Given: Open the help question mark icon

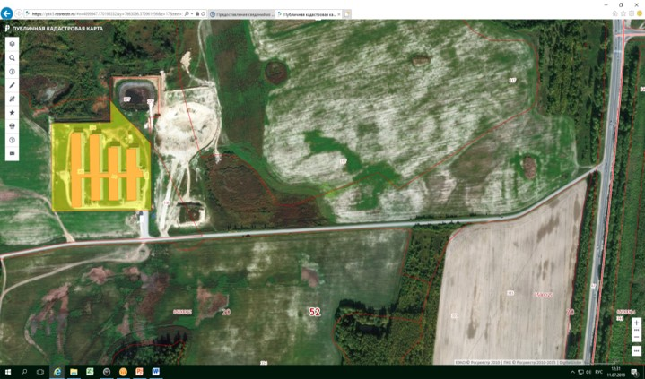Looking at the screenshot, I should pos(12,141).
